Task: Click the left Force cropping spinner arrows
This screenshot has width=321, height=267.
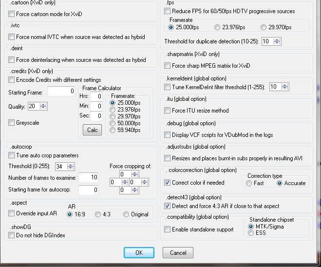Action: [125, 182]
